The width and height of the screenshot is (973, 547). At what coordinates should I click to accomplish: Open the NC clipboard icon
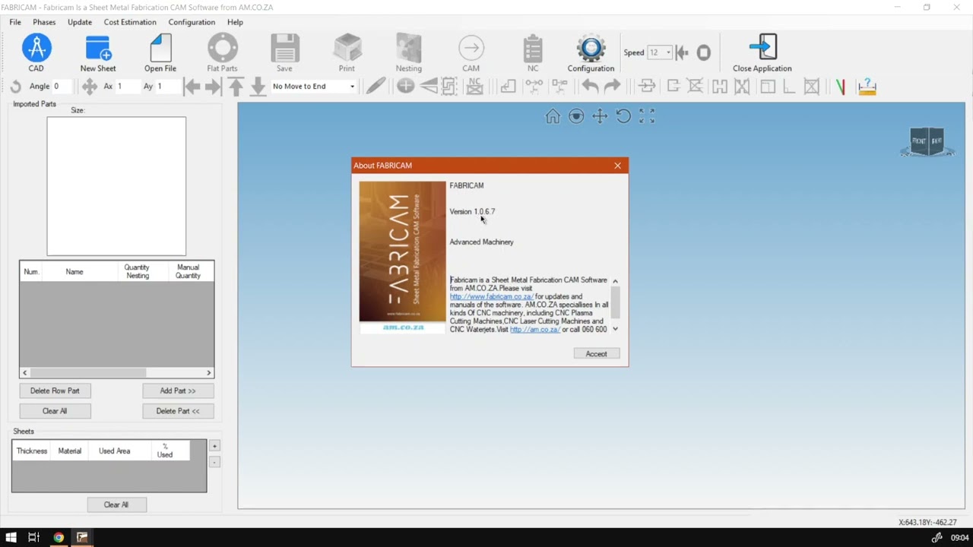(533, 49)
